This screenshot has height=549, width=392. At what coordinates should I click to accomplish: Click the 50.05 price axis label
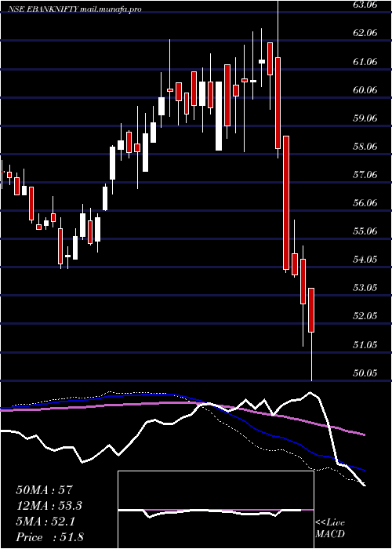coord(365,373)
